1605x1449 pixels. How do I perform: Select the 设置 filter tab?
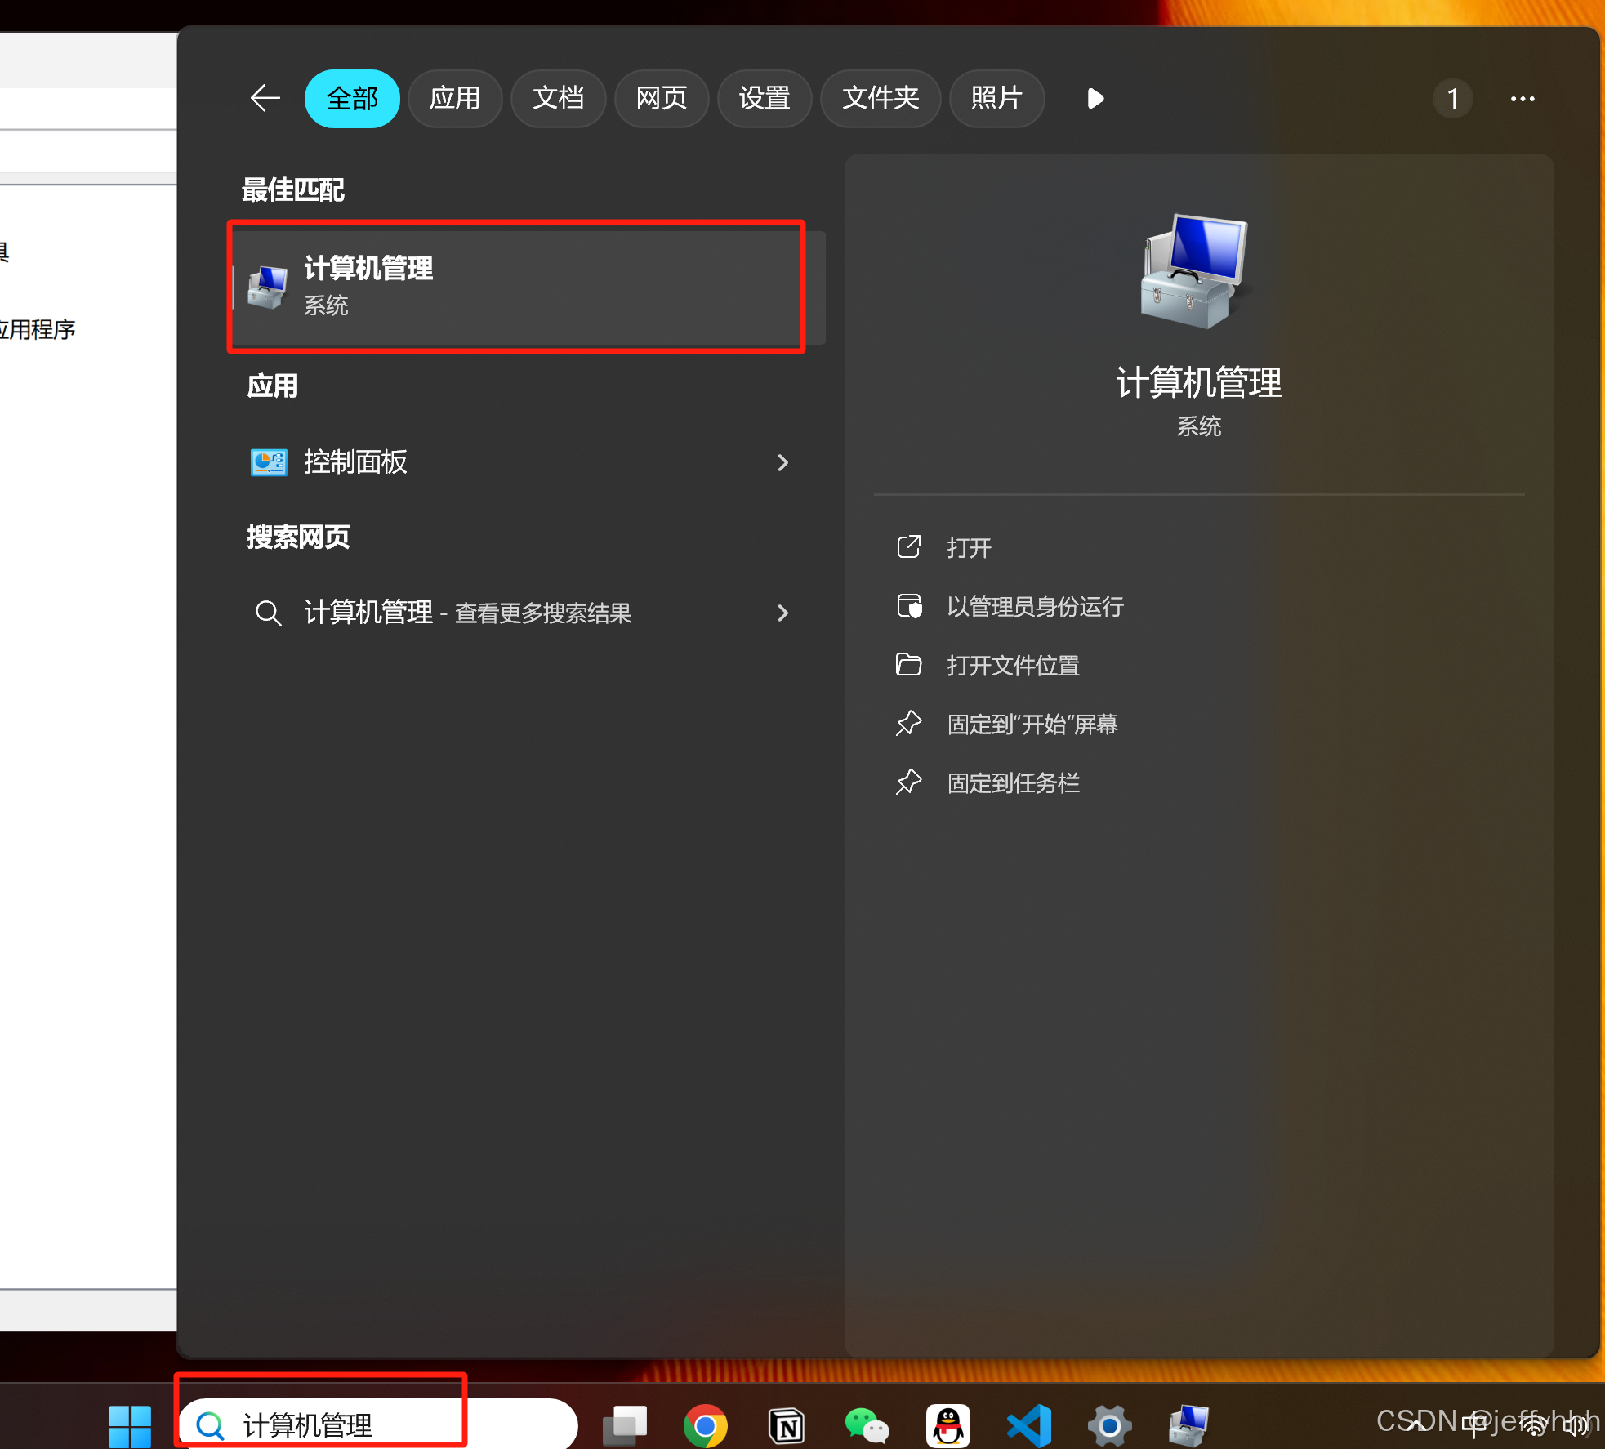(x=764, y=99)
